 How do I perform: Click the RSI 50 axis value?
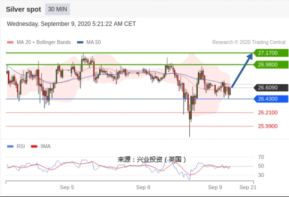click(261, 166)
